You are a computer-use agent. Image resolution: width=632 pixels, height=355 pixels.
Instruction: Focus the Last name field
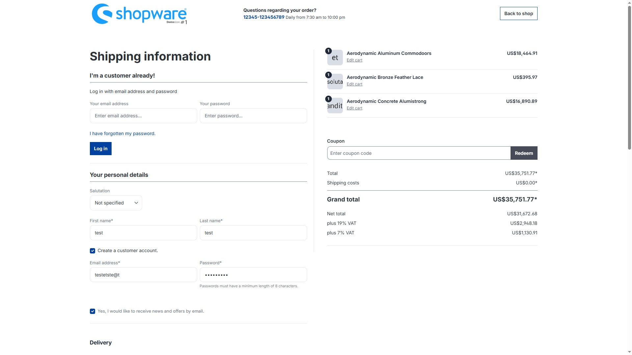pos(253,233)
